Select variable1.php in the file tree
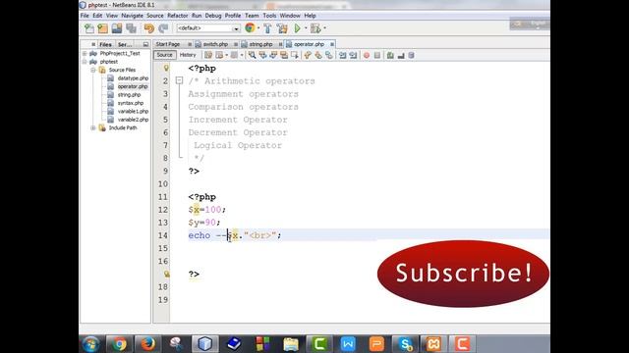629x353 pixels. click(x=133, y=111)
